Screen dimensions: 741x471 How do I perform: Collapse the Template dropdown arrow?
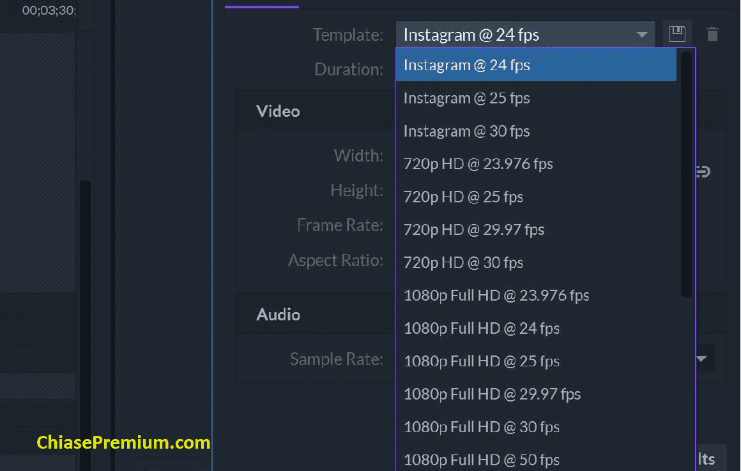pos(641,34)
